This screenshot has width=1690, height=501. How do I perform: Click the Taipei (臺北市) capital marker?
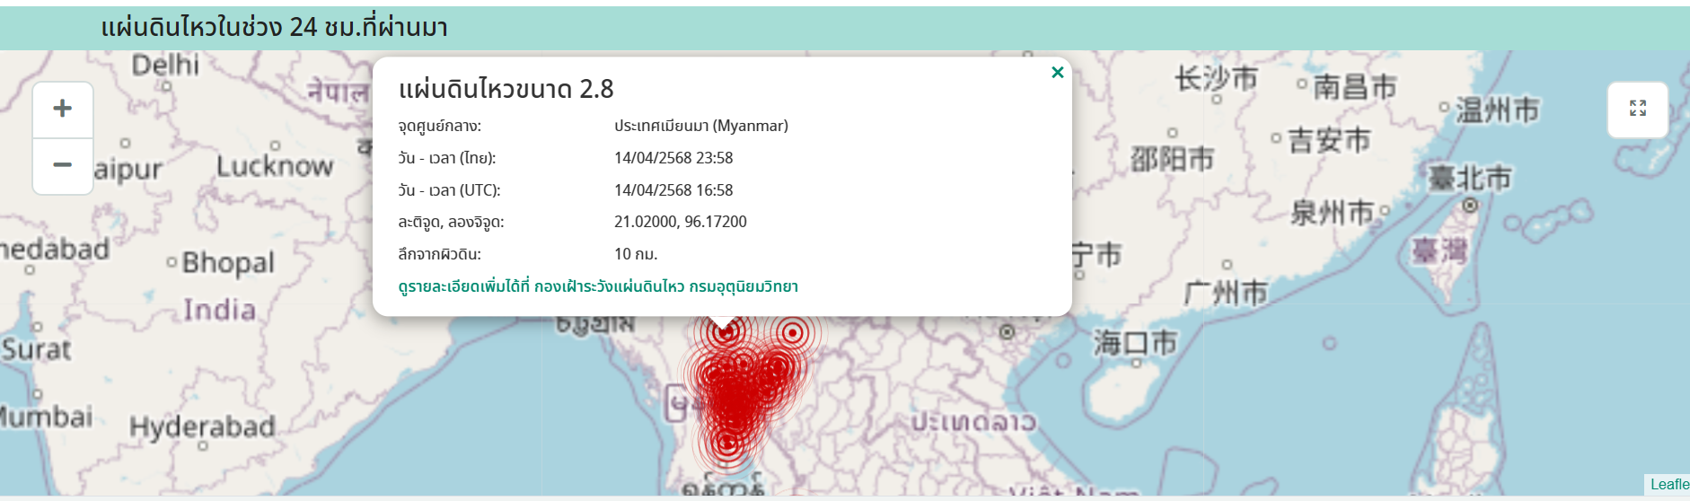(x=1470, y=206)
